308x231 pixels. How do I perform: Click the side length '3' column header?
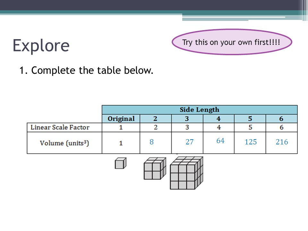187,119
